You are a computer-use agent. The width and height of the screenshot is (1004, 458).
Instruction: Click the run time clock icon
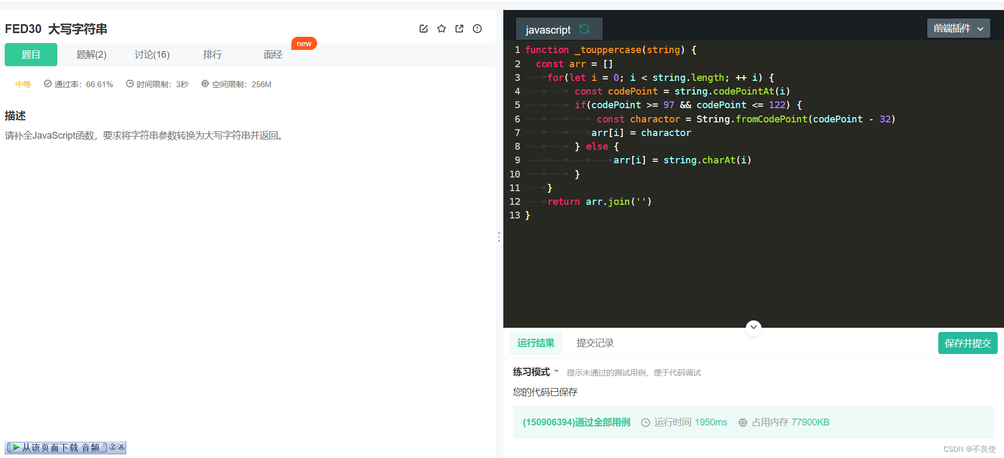pos(645,422)
